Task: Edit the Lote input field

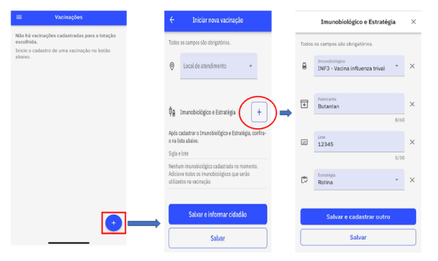Action: (x=359, y=142)
